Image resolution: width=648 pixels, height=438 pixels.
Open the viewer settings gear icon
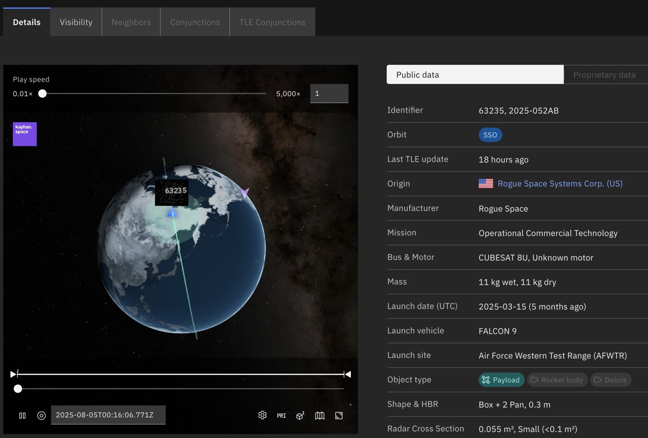click(x=262, y=415)
